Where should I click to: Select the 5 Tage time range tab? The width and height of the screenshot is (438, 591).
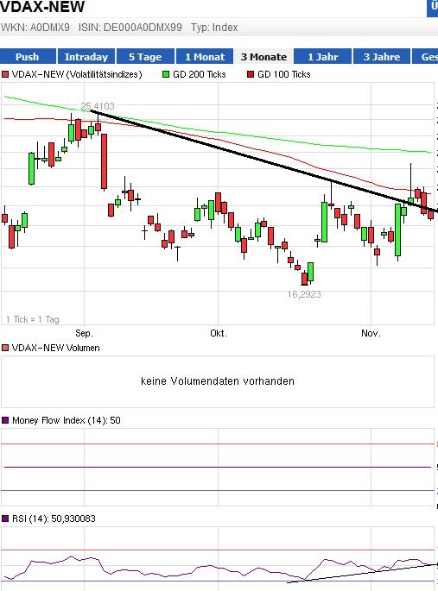click(x=145, y=57)
